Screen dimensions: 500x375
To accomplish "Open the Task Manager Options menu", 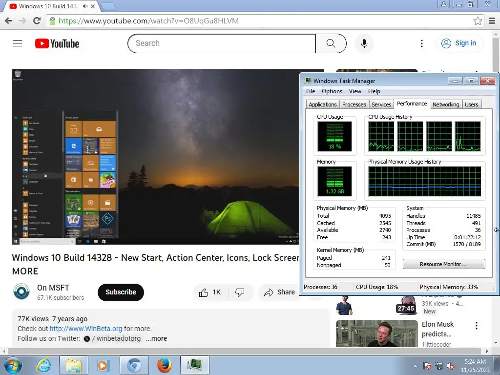I will [x=332, y=91].
